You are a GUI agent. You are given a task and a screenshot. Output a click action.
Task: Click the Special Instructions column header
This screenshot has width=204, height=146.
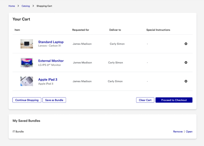coord(158,30)
